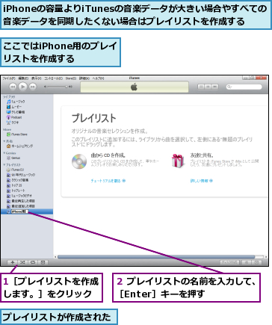Click the gift box icon
The image size is (272, 325).
[x=178, y=161]
